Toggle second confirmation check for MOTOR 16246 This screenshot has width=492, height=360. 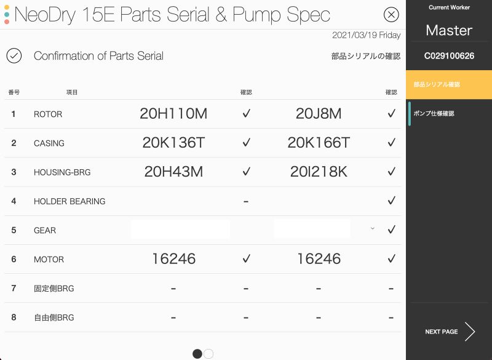click(391, 258)
